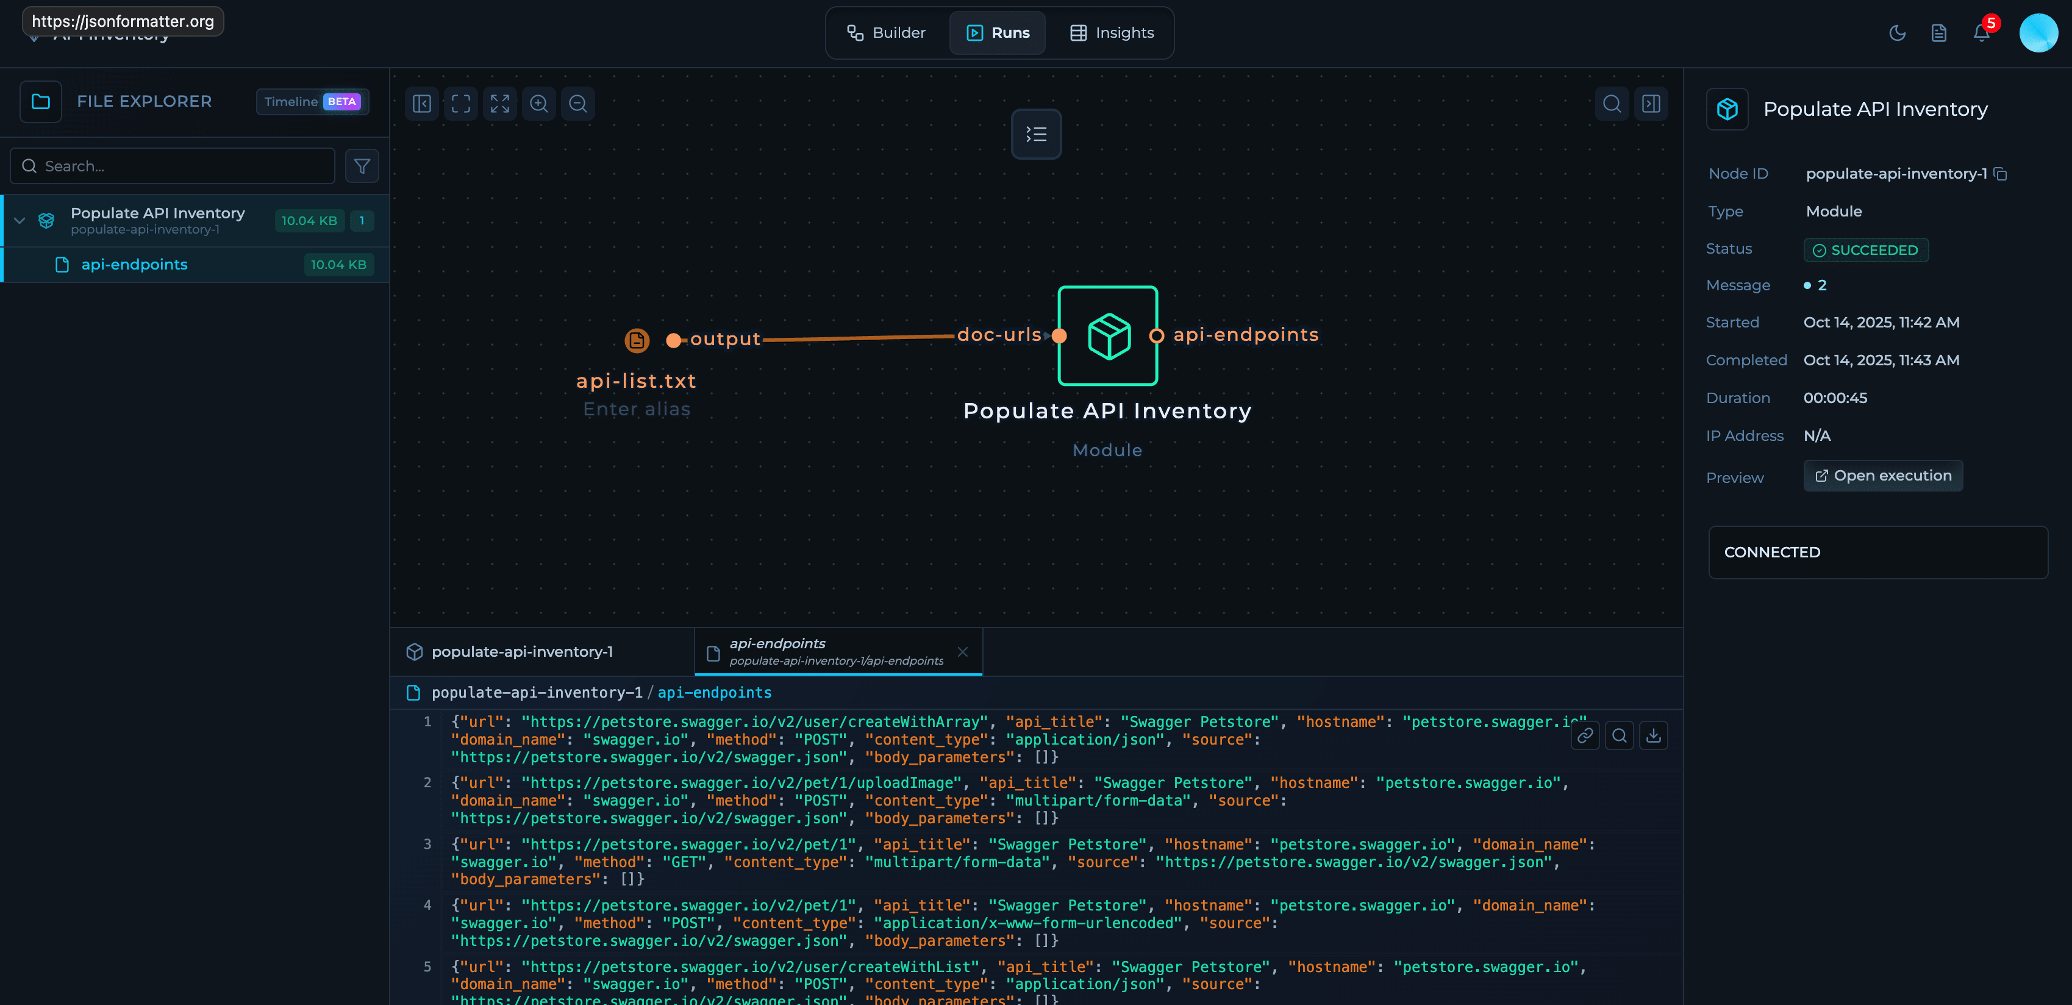Image resolution: width=2072 pixels, height=1005 pixels.
Task: Switch to the Insights tab
Action: 1112,33
